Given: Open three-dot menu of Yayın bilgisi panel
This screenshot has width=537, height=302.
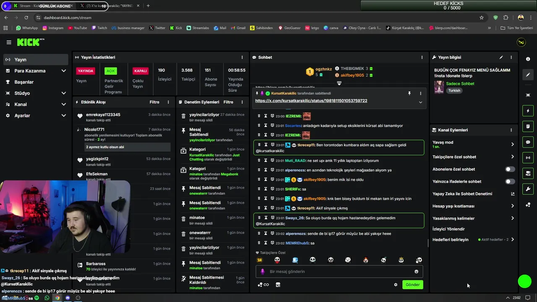Looking at the screenshot, I should (511, 57).
